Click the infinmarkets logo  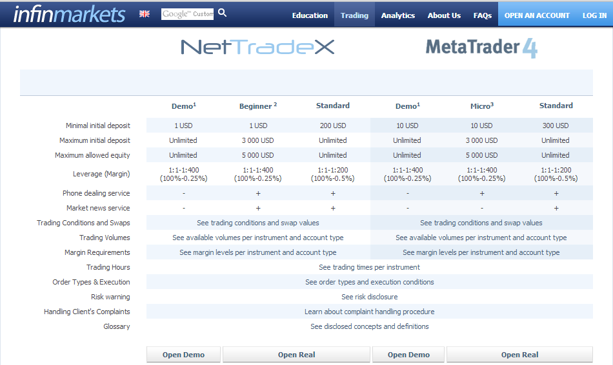click(x=69, y=14)
